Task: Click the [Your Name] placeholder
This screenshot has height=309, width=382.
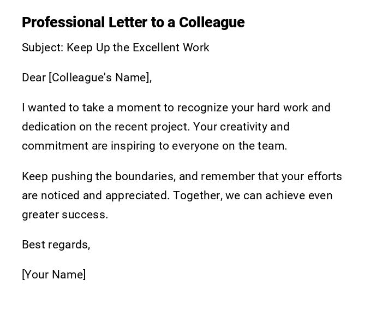Action: (53, 275)
